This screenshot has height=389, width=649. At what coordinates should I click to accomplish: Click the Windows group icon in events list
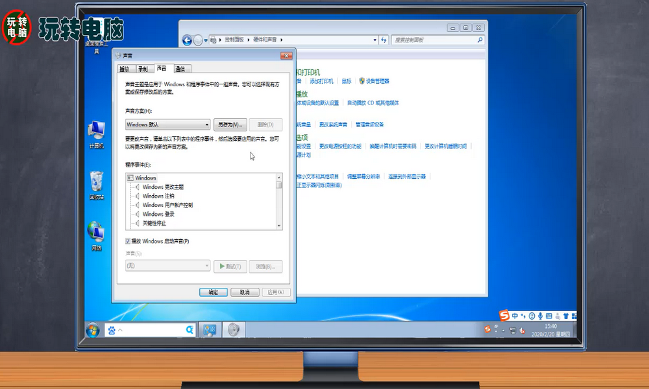tap(130, 178)
